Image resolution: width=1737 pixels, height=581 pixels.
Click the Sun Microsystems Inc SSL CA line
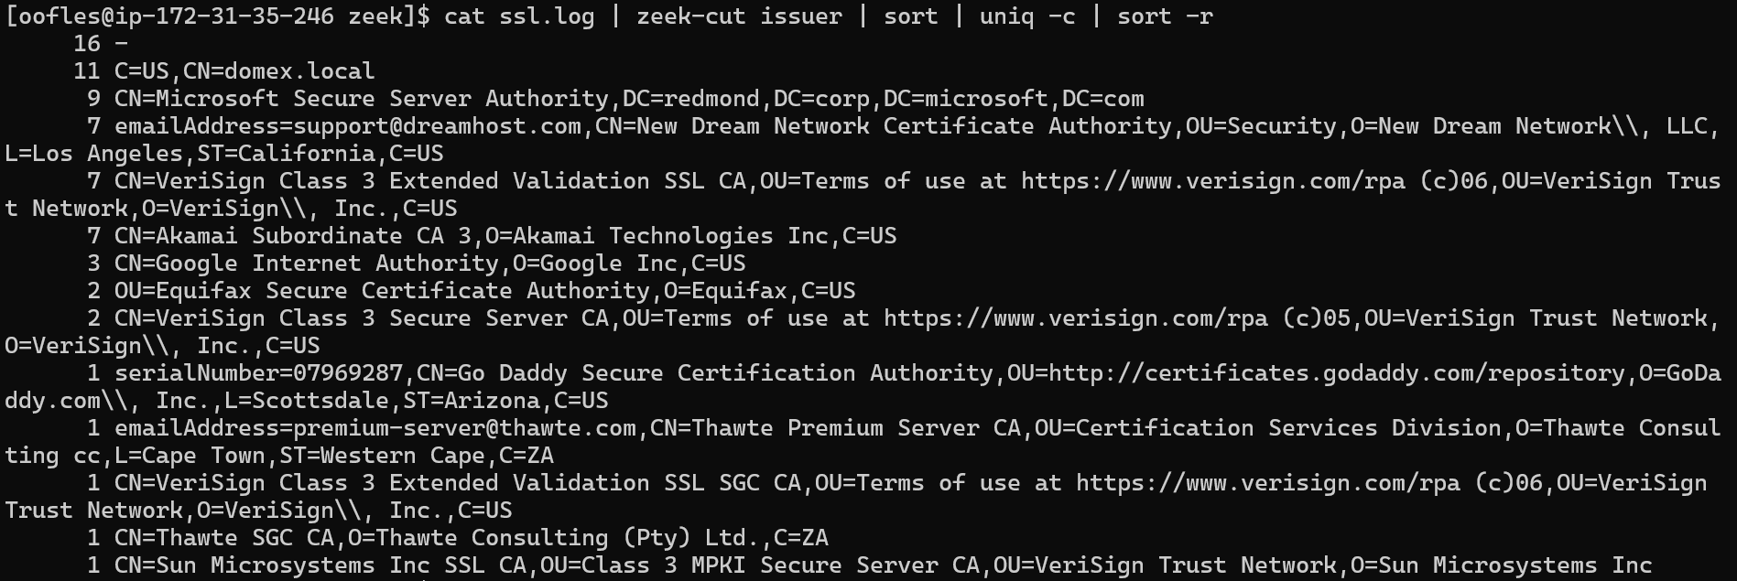click(884, 565)
